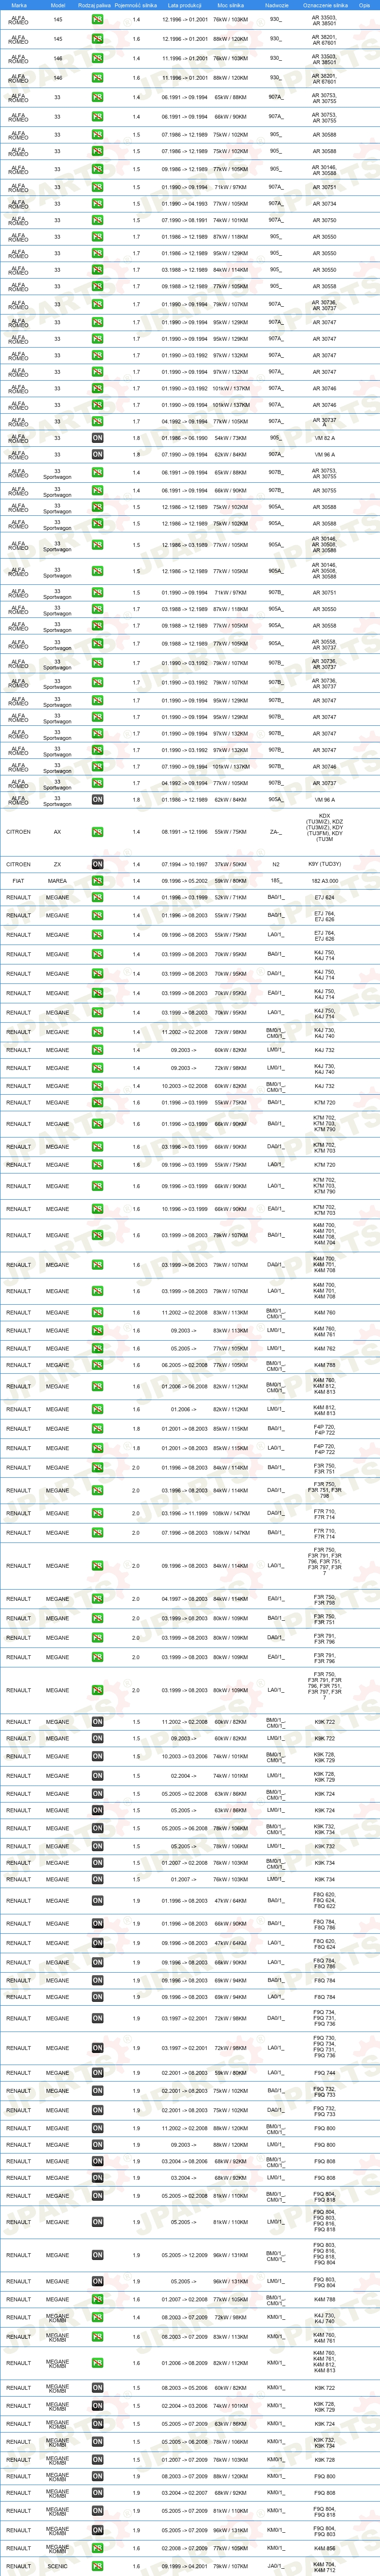Select the 54kW / 73KM power cell

point(231,438)
